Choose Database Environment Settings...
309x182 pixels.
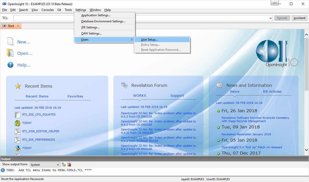click(105, 21)
